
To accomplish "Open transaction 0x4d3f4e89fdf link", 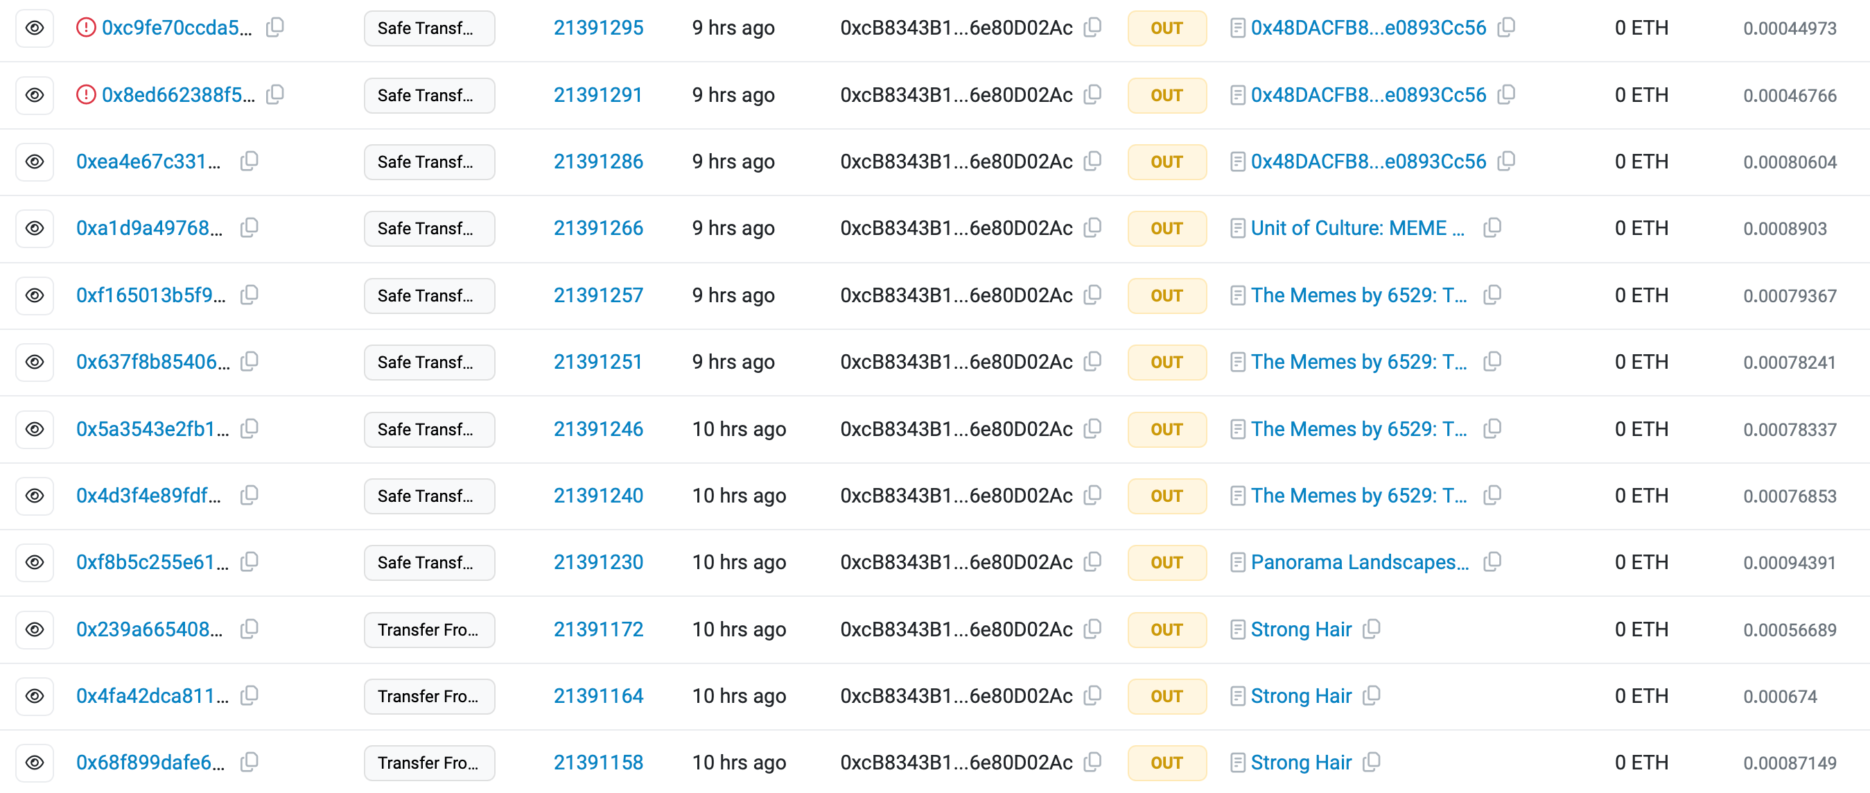I will point(149,495).
